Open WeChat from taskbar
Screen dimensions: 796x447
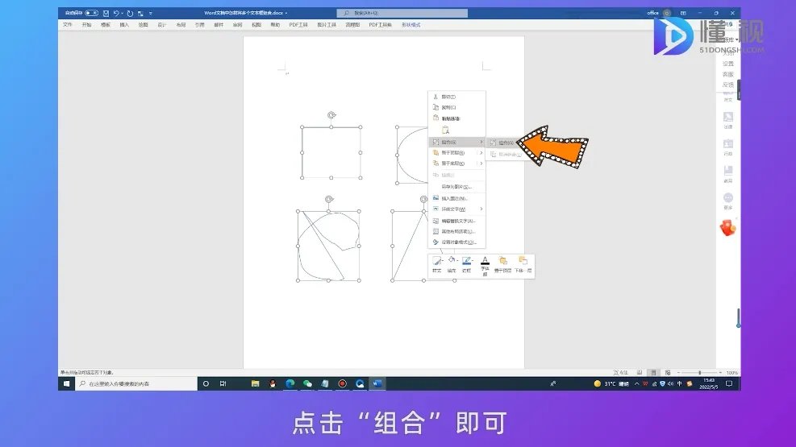click(307, 383)
